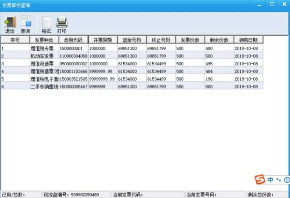Click the 打印 (Print) printer icon

[61, 24]
